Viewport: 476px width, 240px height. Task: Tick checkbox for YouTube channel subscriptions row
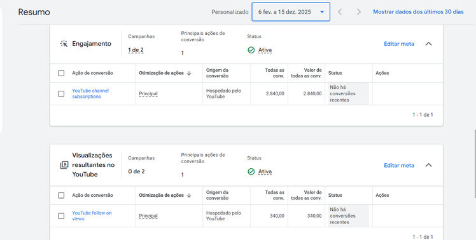[61, 93]
